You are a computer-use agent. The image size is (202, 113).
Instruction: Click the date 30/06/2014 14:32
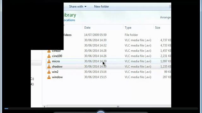pyautogui.click(x=95, y=46)
